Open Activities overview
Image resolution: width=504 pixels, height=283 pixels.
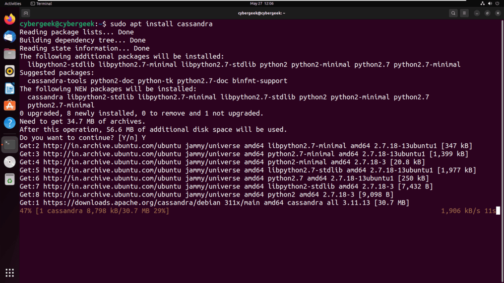click(x=13, y=4)
